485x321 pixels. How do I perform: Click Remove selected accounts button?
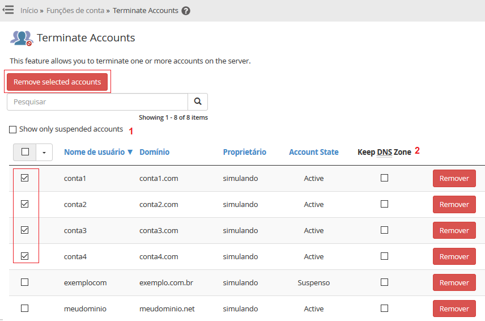[x=57, y=82]
